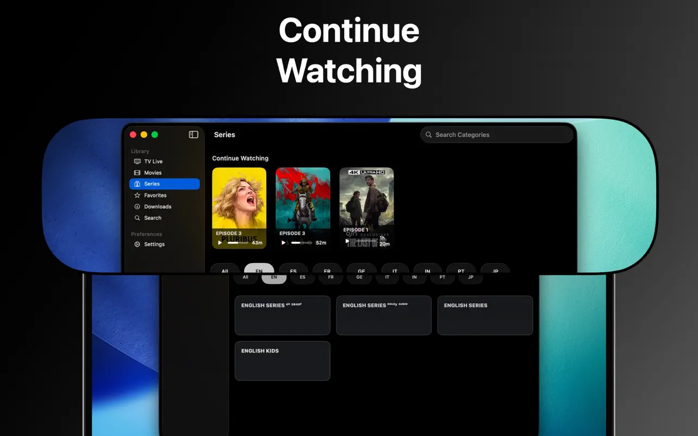Open Search item in the sidebar
The height and width of the screenshot is (436, 698).
tap(164, 218)
